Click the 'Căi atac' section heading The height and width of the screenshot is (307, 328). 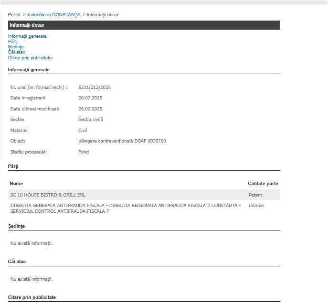[x=17, y=262]
